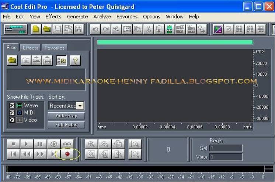
Task: Click the Undo toolbar icon
Action: click(x=95, y=29)
